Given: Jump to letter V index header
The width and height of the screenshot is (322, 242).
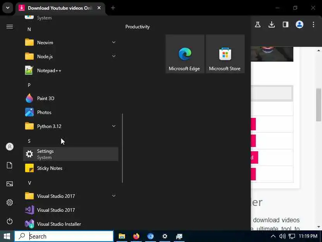Looking at the screenshot, I should coord(29,183).
